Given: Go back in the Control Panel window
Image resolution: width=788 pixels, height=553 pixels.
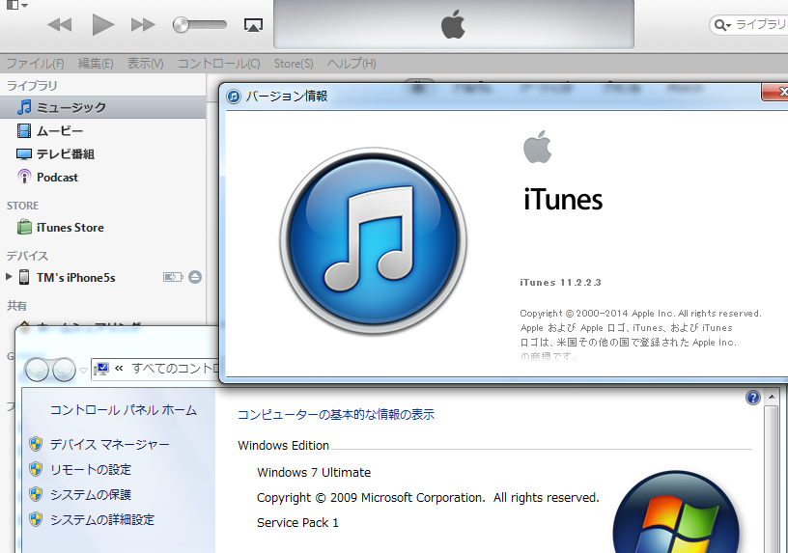Looking at the screenshot, I should click(37, 371).
